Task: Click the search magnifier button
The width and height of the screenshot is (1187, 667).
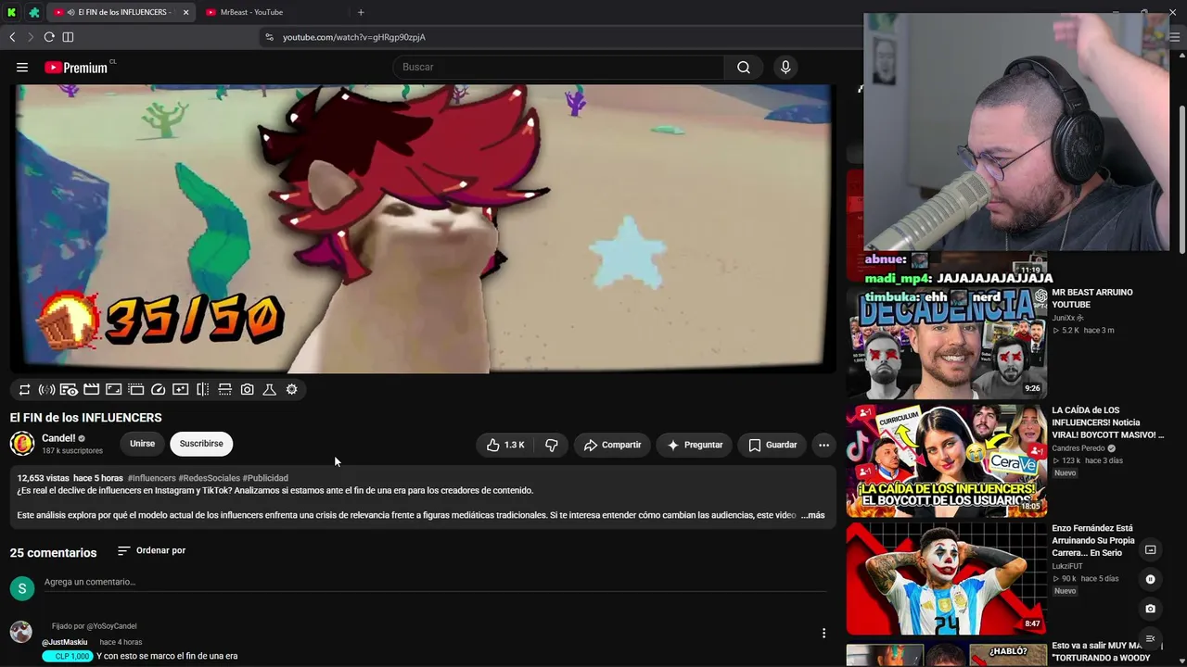Action: pos(744,67)
